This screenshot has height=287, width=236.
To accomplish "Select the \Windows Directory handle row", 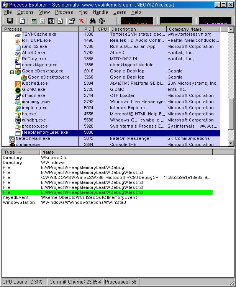I will click(x=107, y=162).
